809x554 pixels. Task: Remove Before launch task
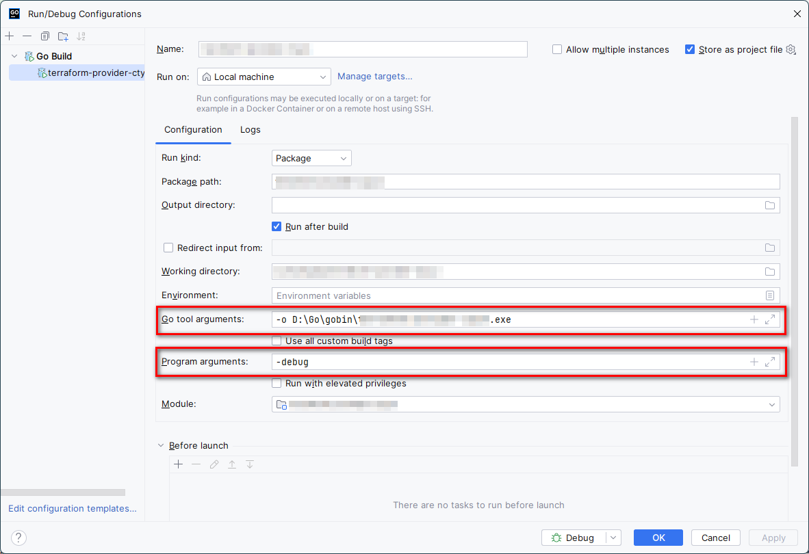[x=196, y=464]
